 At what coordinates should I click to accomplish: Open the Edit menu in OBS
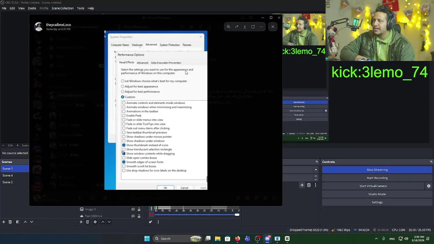(12, 8)
